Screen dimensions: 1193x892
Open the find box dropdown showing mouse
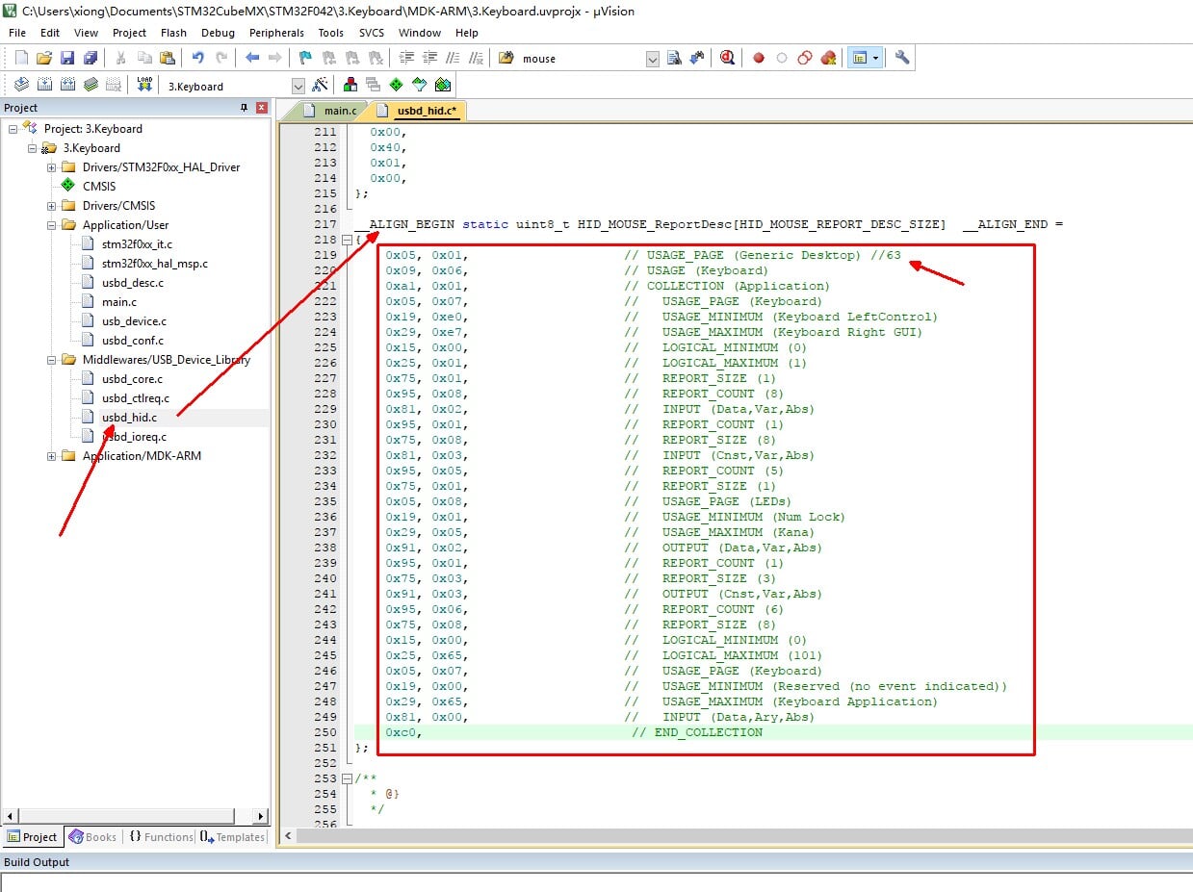[652, 59]
